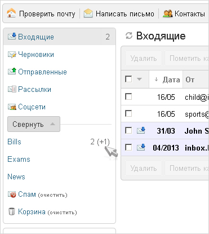Sort messages by the Дата column
The image size is (209, 234).
pos(166,80)
